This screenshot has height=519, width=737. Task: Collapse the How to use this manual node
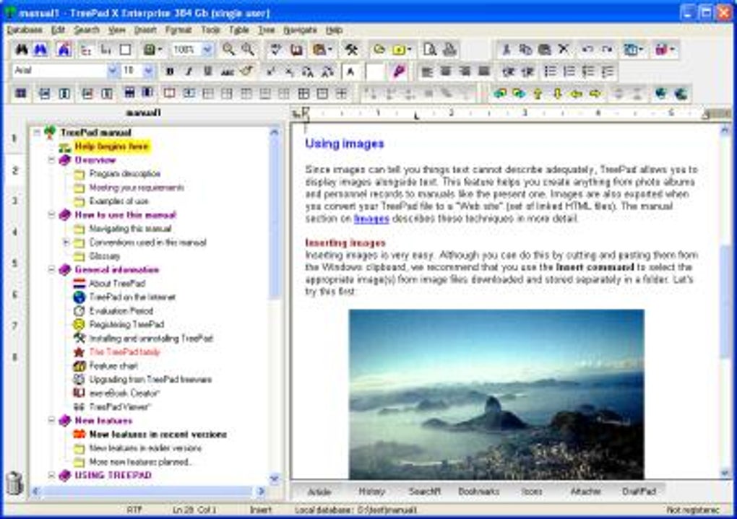click(x=51, y=214)
